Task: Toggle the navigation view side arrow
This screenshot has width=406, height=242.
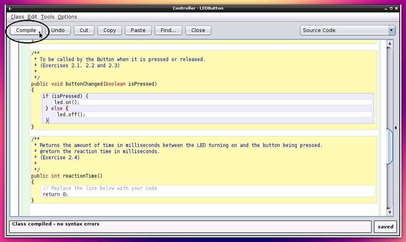Action: [396, 128]
